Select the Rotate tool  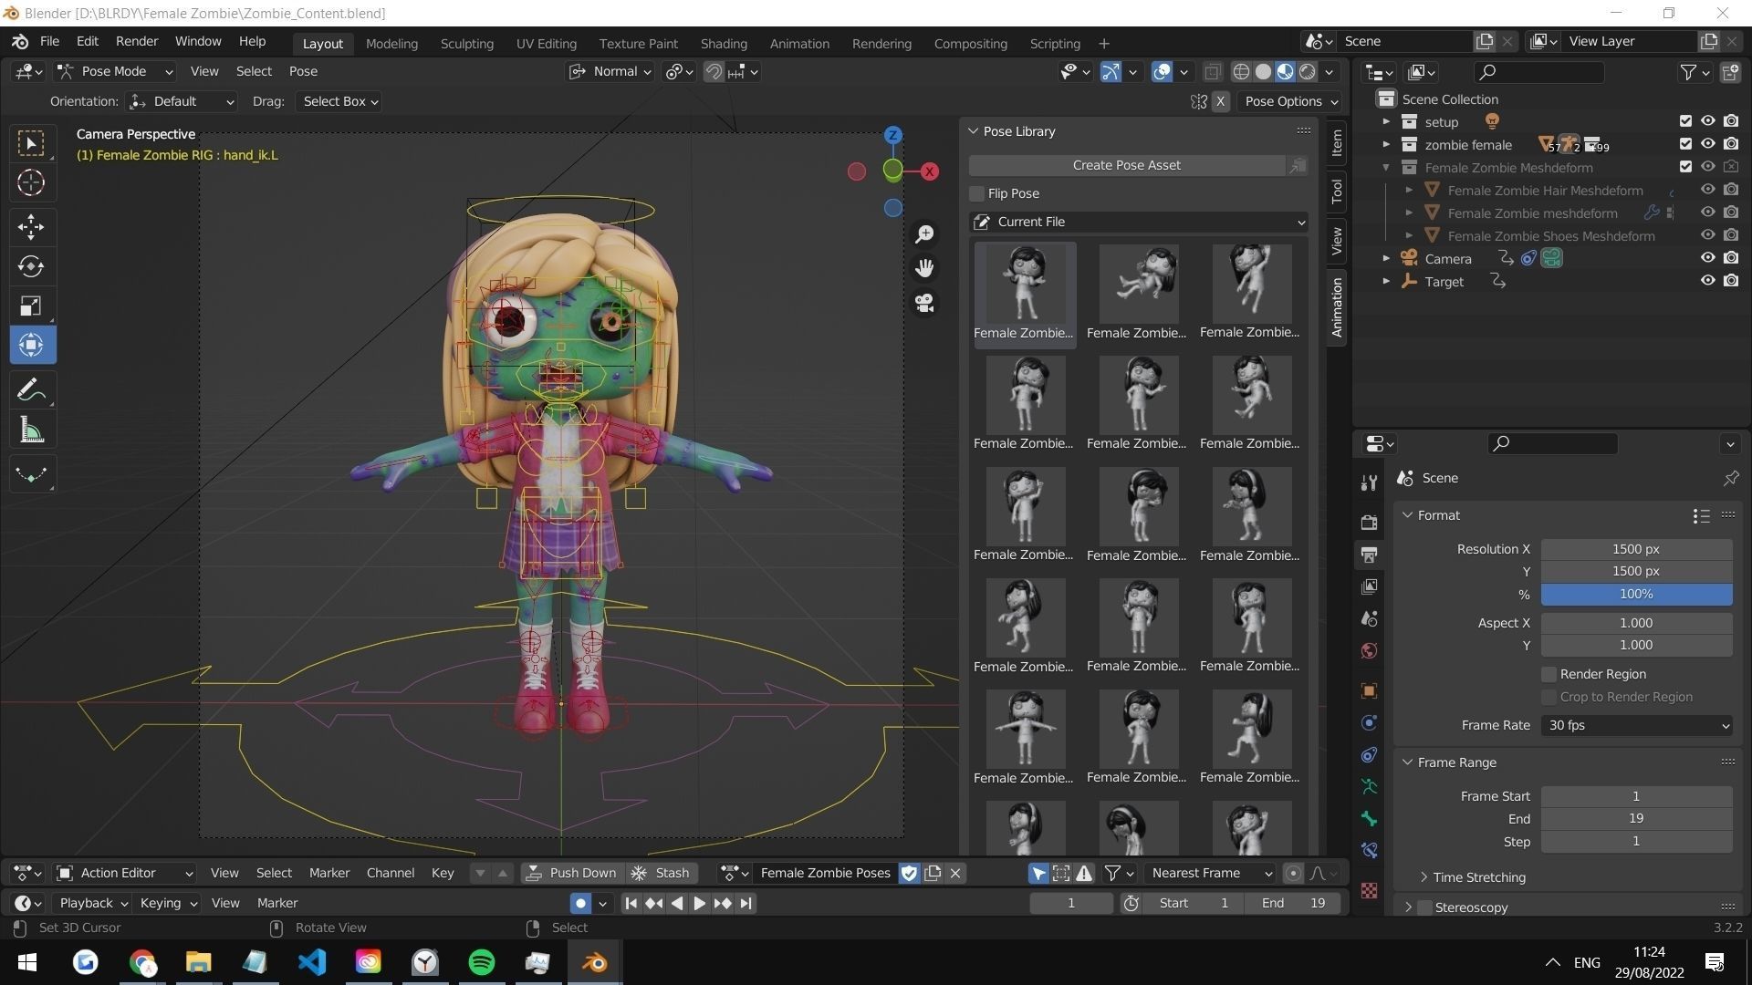click(31, 266)
